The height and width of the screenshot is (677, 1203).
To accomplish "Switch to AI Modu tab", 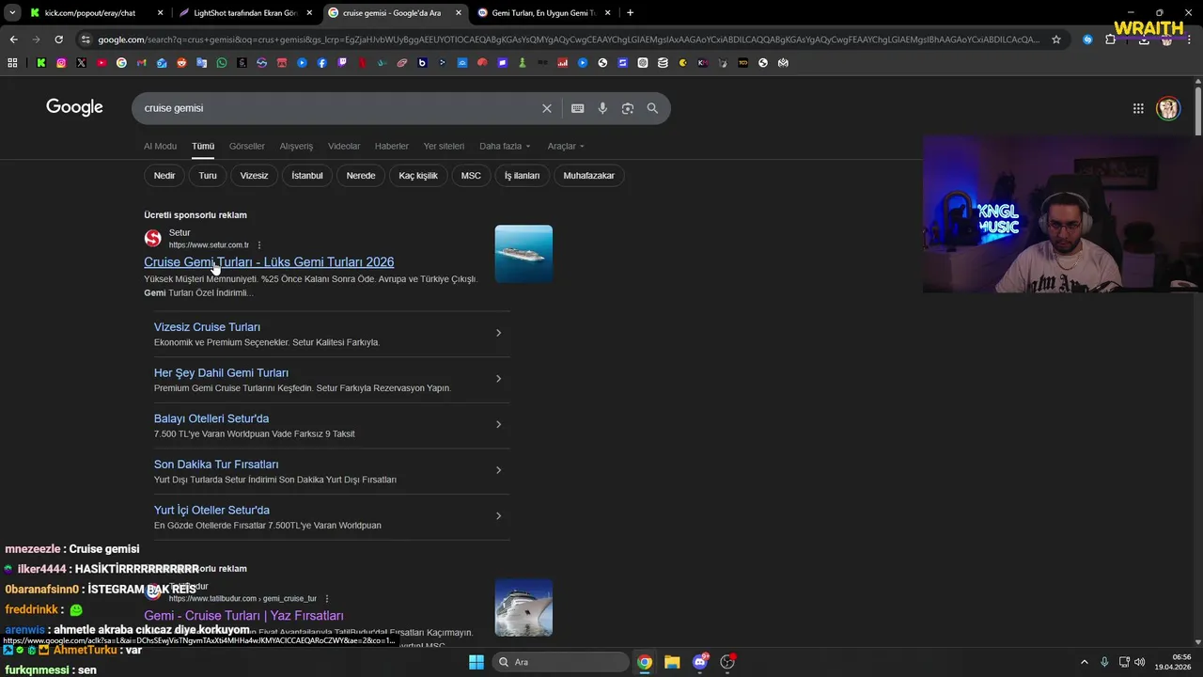I will pyautogui.click(x=160, y=147).
